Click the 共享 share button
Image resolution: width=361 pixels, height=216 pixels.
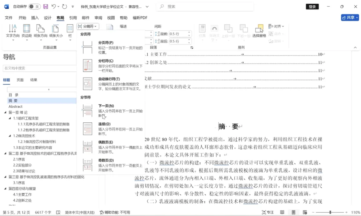pos(350,17)
